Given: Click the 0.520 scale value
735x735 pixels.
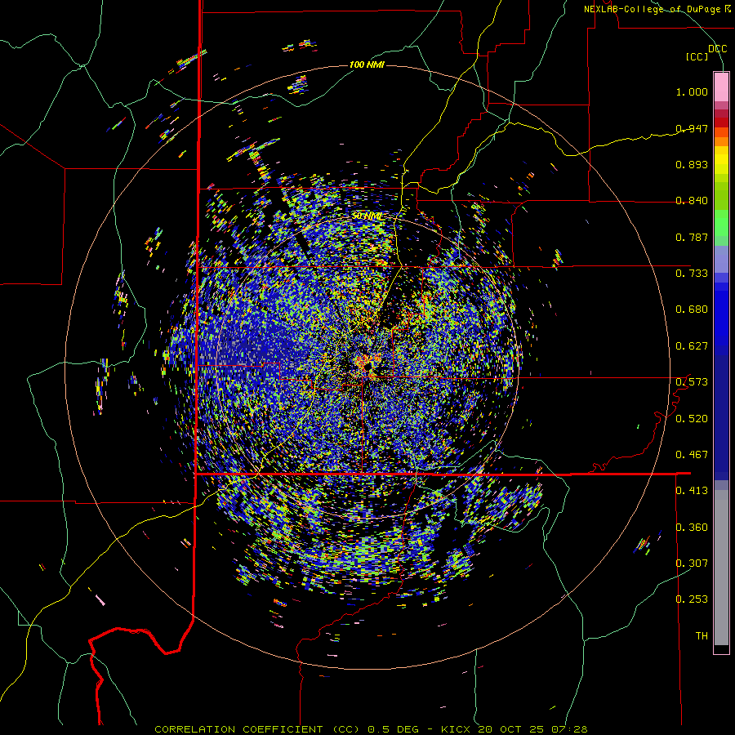Looking at the screenshot, I should click(x=692, y=419).
